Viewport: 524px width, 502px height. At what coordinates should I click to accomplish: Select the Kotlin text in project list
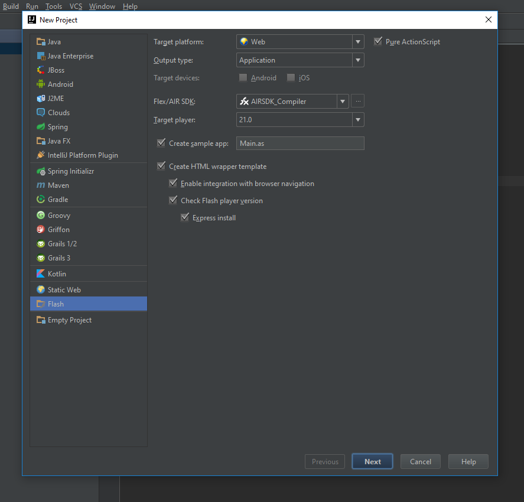tap(57, 274)
